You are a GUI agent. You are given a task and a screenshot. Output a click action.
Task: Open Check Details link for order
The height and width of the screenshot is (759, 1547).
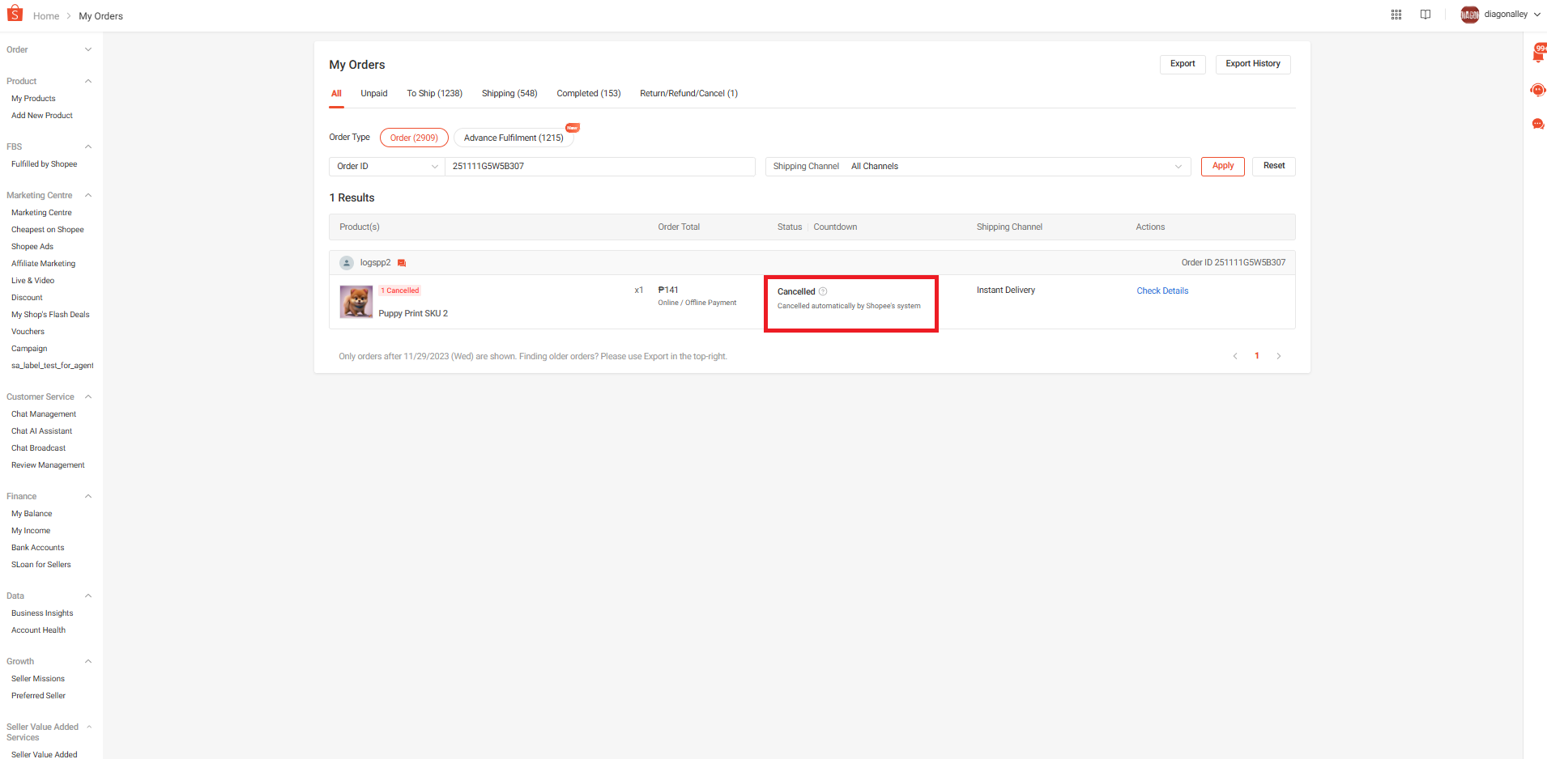[x=1162, y=291]
